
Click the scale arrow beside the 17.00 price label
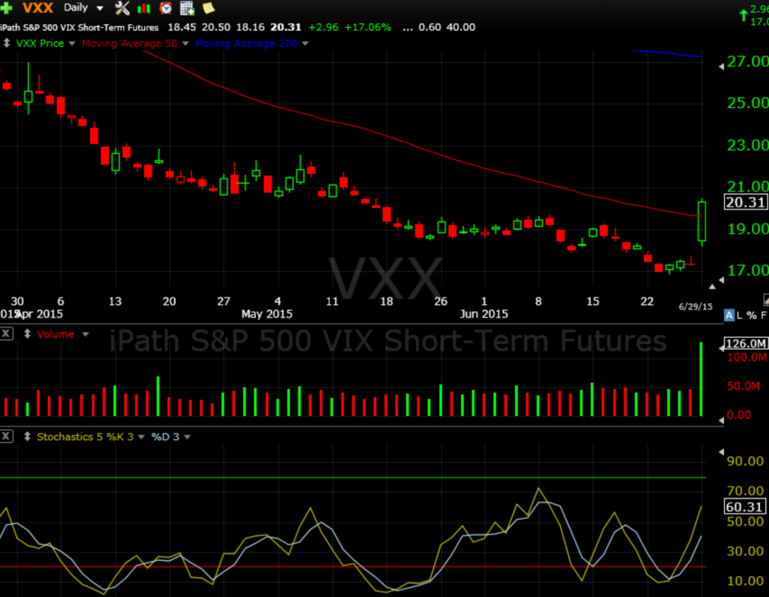pyautogui.click(x=722, y=279)
